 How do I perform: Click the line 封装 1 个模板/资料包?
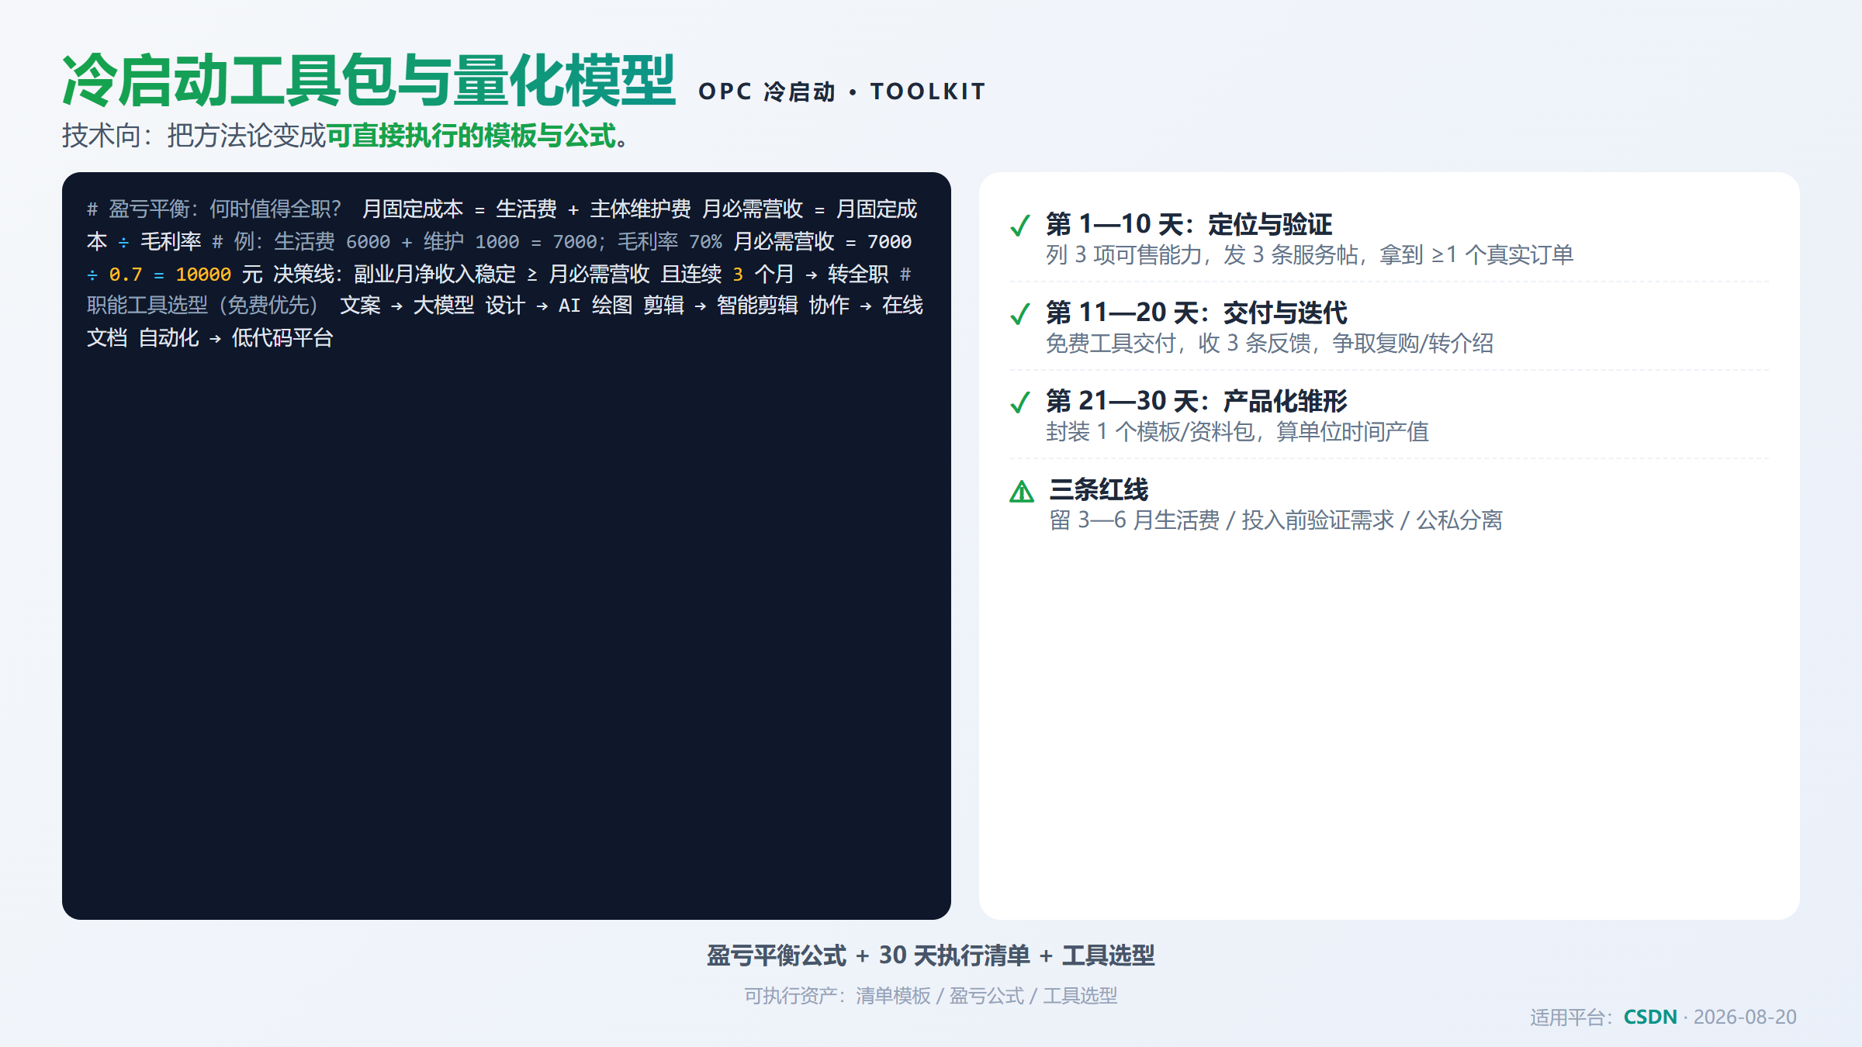point(1150,431)
